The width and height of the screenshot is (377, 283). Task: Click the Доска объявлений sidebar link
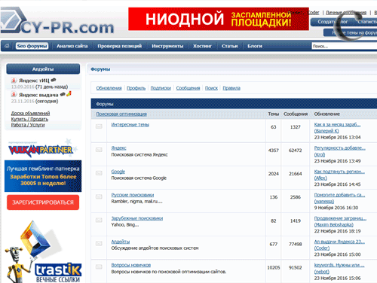point(30,113)
